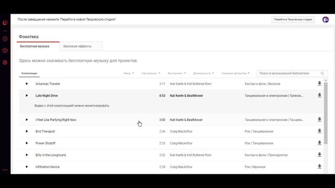Click Craig MacArthur on Bird Therapist row
Viewport: 335px width, 188px height.
click(181, 131)
